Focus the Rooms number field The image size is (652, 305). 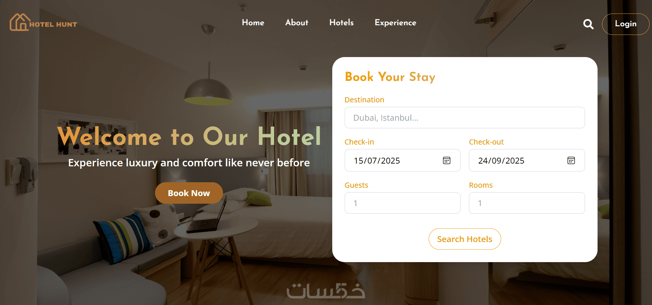click(527, 203)
